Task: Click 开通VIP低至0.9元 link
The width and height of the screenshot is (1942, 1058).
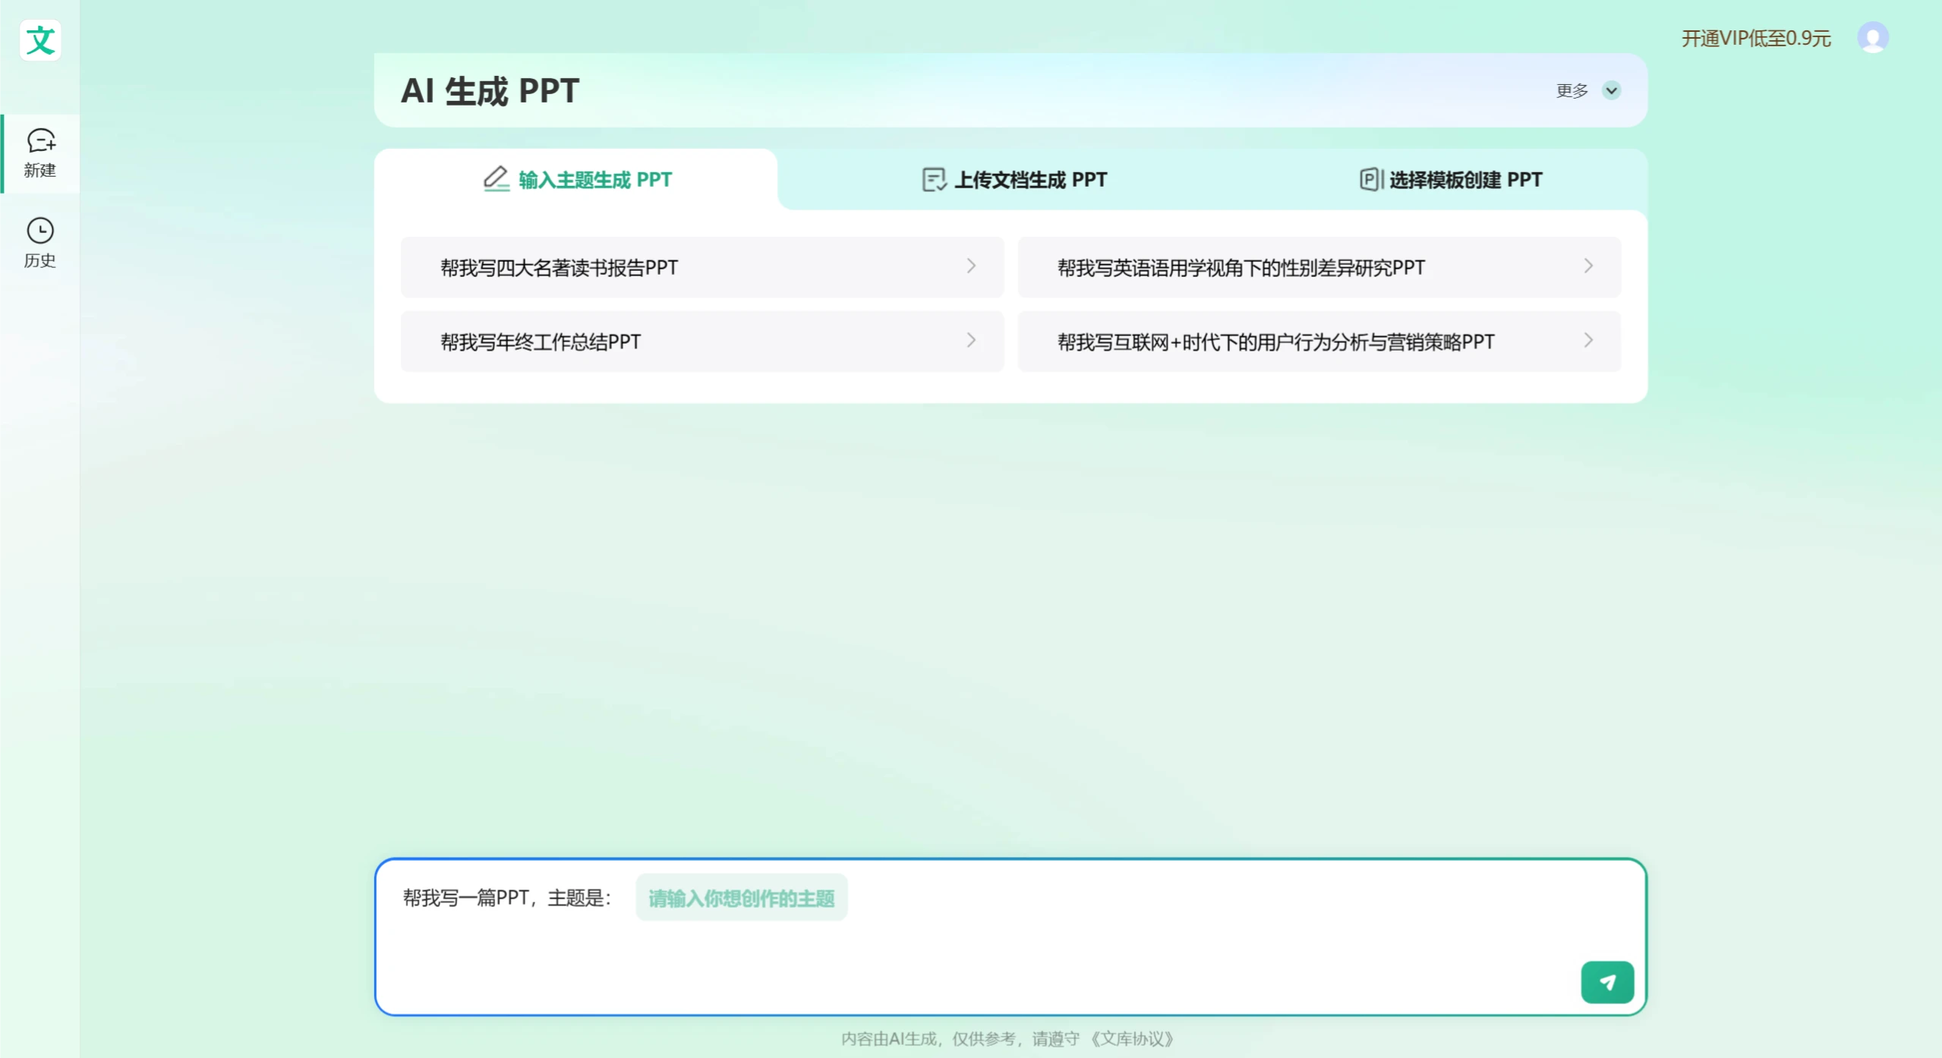Action: (x=1756, y=39)
